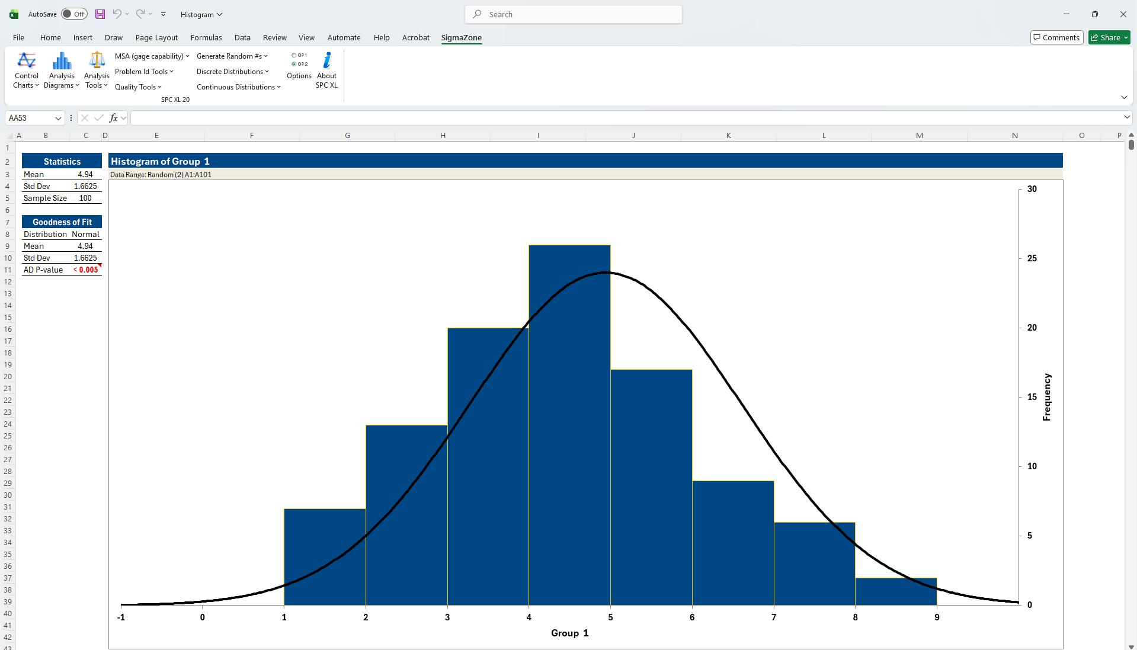1137x650 pixels.
Task: Redo the last action
Action: tap(140, 14)
